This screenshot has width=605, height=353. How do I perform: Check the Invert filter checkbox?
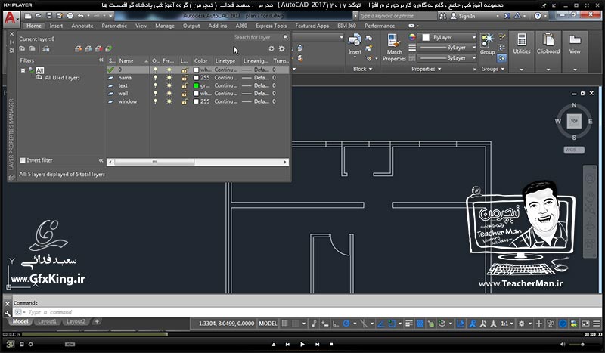tap(23, 160)
